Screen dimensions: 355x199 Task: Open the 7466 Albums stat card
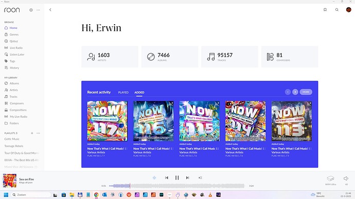pyautogui.click(x=170, y=57)
